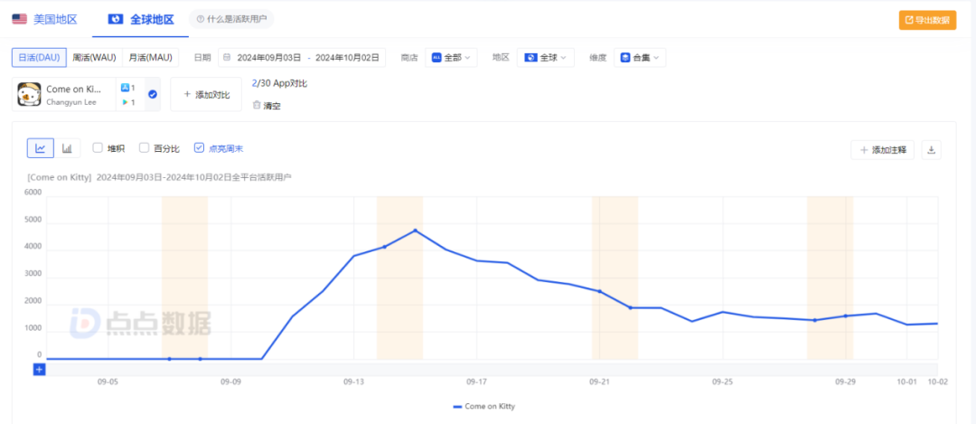Click the Come on Kitty app icon

click(x=29, y=95)
